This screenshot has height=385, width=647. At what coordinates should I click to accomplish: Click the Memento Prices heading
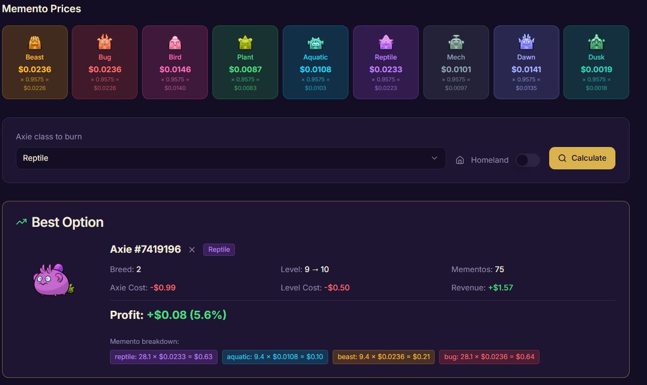tap(42, 9)
